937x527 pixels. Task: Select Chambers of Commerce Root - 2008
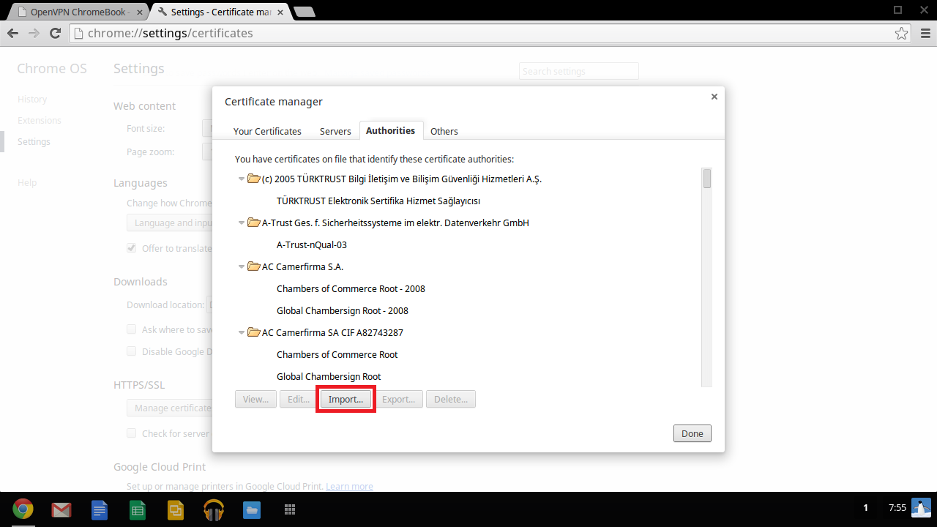pos(351,288)
